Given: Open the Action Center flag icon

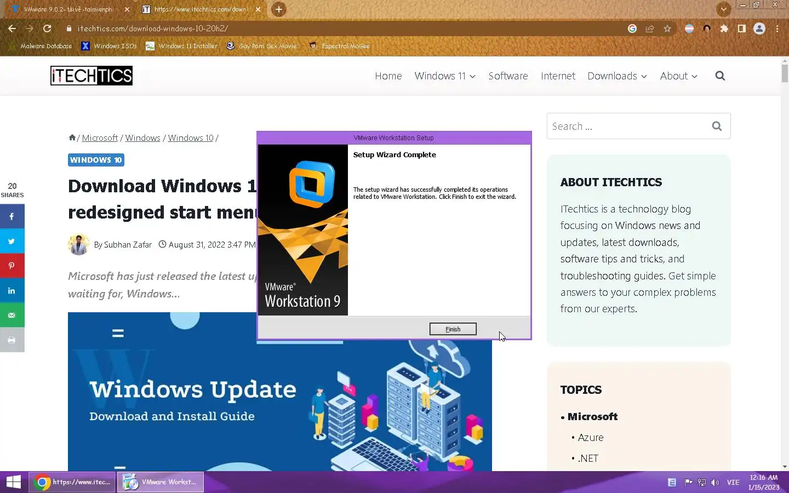Looking at the screenshot, I should point(688,483).
